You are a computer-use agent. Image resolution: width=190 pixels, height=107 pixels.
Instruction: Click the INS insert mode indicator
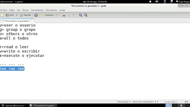pyautogui.click(x=186, y=102)
